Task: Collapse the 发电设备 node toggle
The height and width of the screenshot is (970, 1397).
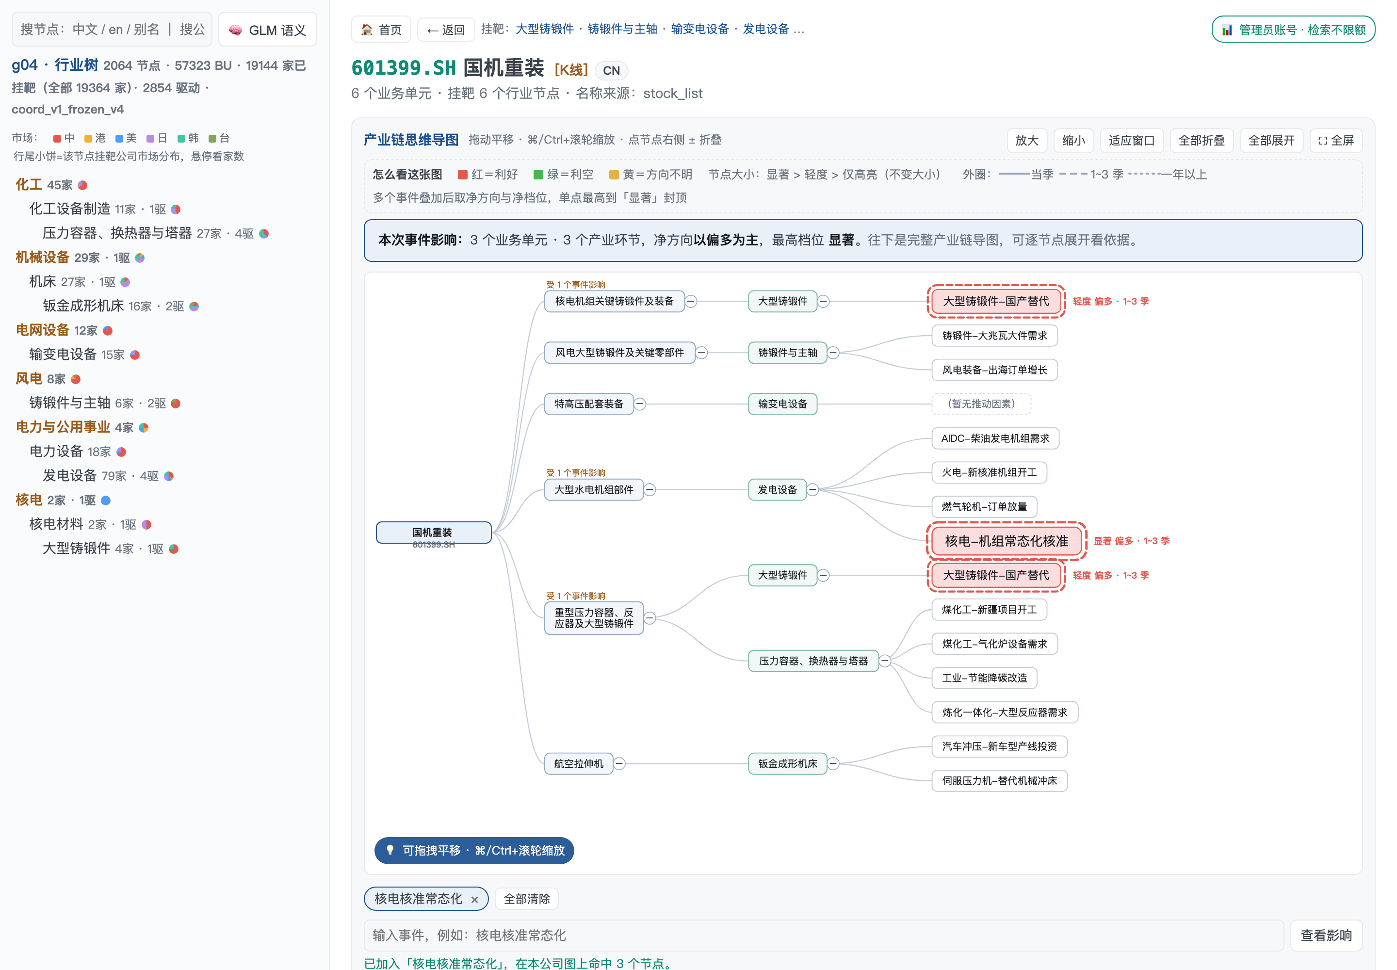Action: 813,490
